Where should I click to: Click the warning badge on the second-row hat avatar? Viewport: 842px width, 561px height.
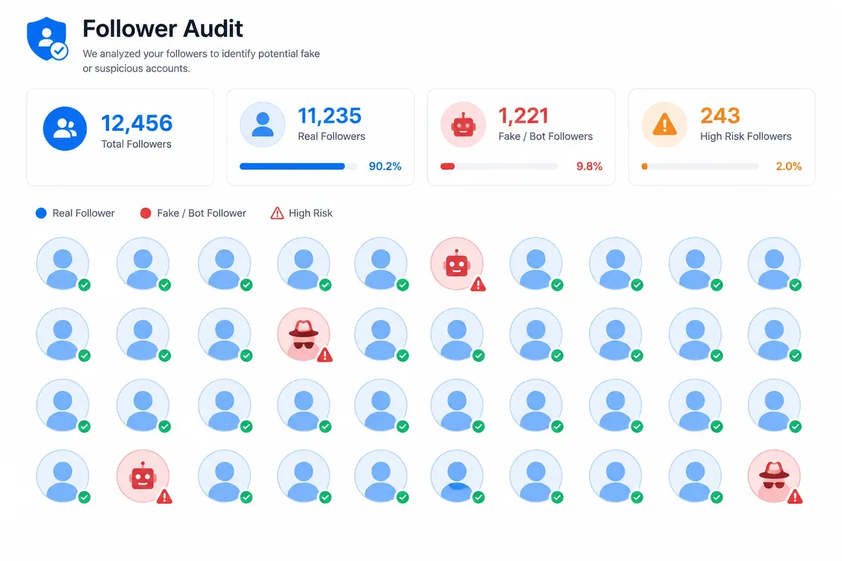[325, 355]
